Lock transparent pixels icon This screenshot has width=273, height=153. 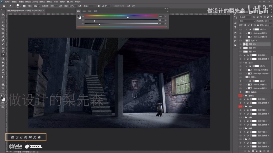pyautogui.click(x=245, y=25)
